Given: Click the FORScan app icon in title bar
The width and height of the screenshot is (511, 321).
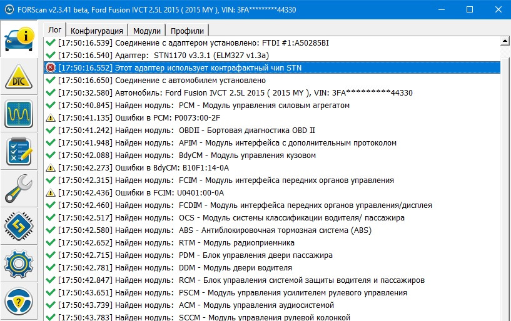Looking at the screenshot, I should click(9, 9).
